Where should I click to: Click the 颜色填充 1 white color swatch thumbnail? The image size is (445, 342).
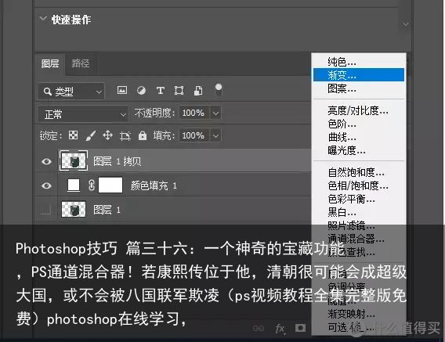click(74, 185)
